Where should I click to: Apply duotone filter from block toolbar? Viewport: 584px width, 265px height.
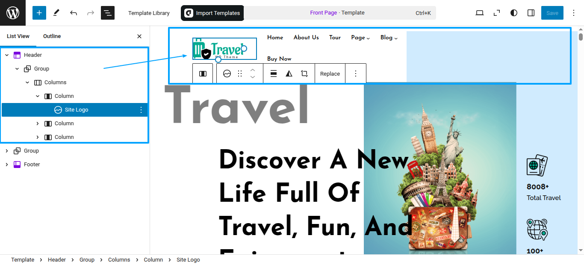point(289,74)
